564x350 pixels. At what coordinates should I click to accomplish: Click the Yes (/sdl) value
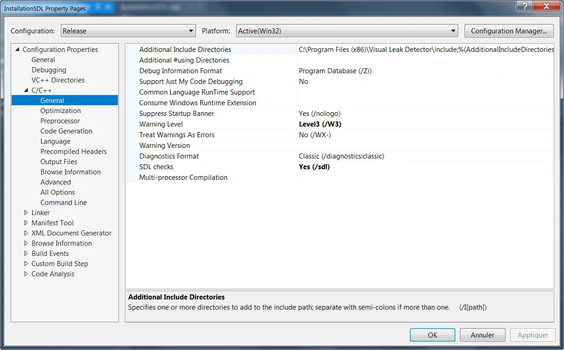pos(314,167)
